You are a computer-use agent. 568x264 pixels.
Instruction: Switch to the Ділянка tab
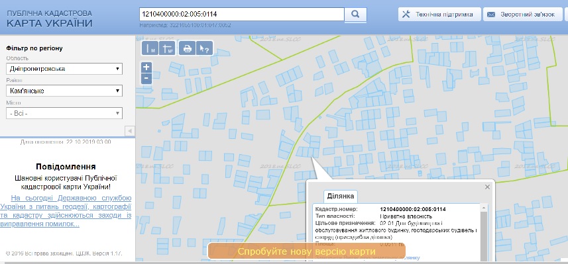[x=341, y=197]
